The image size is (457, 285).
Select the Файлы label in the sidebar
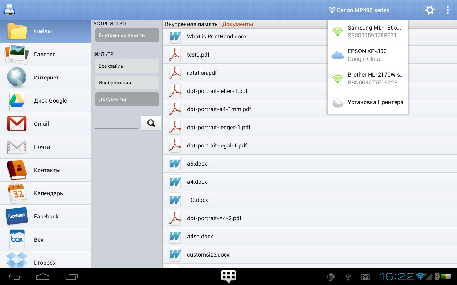click(x=43, y=31)
